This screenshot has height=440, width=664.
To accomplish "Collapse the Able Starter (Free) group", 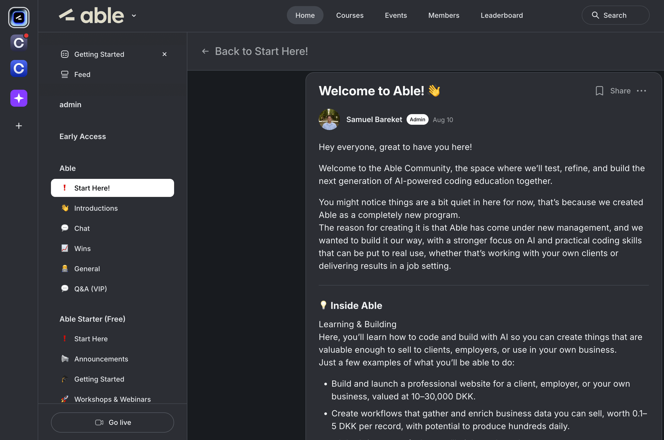I will coord(92,319).
